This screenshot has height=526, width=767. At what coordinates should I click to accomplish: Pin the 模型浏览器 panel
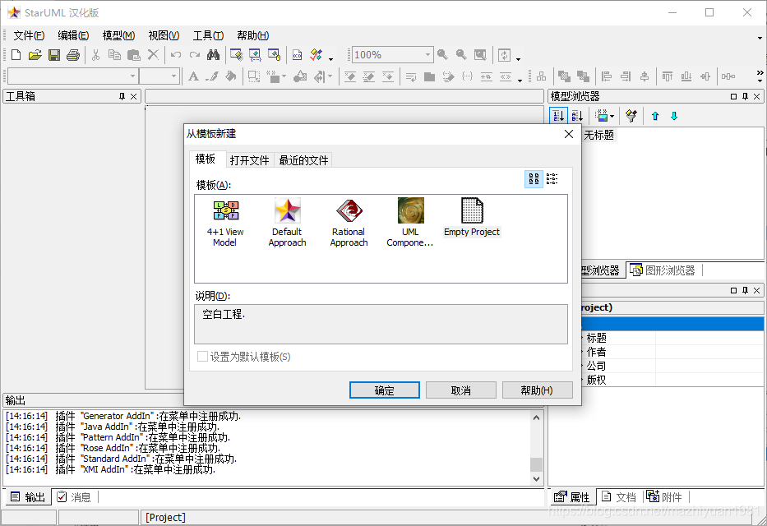tap(745, 96)
